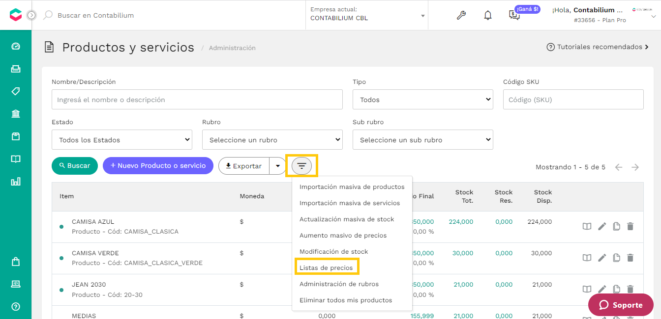
Task: Open the cash register icon in sidebar
Action: tap(16, 69)
